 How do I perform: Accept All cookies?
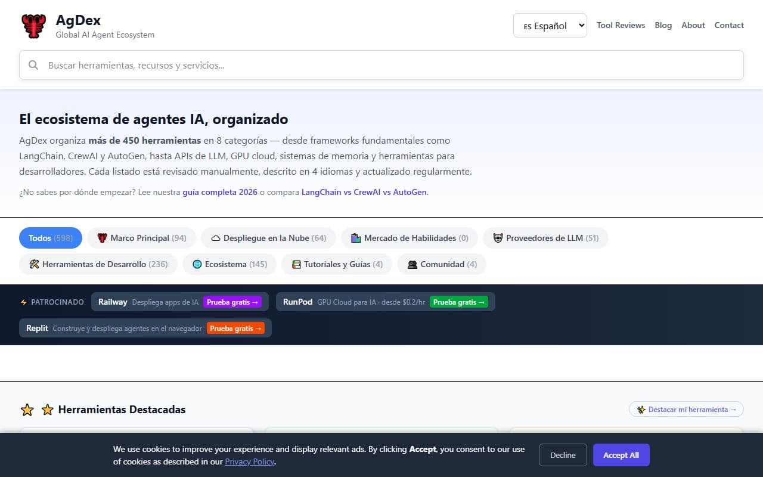pos(621,455)
